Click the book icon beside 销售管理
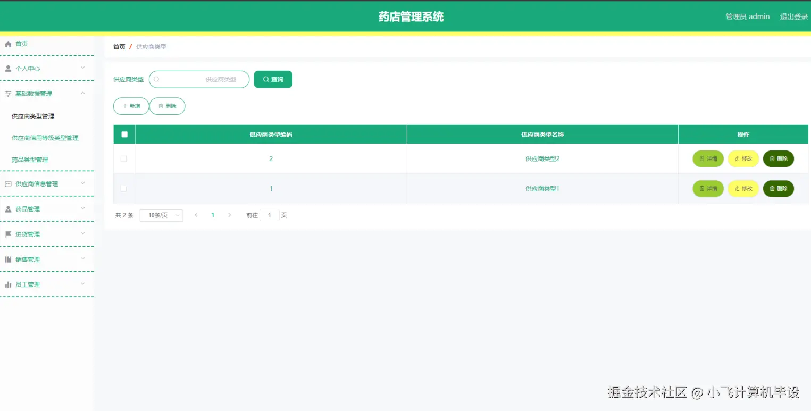Image resolution: width=811 pixels, height=411 pixels. 8,259
